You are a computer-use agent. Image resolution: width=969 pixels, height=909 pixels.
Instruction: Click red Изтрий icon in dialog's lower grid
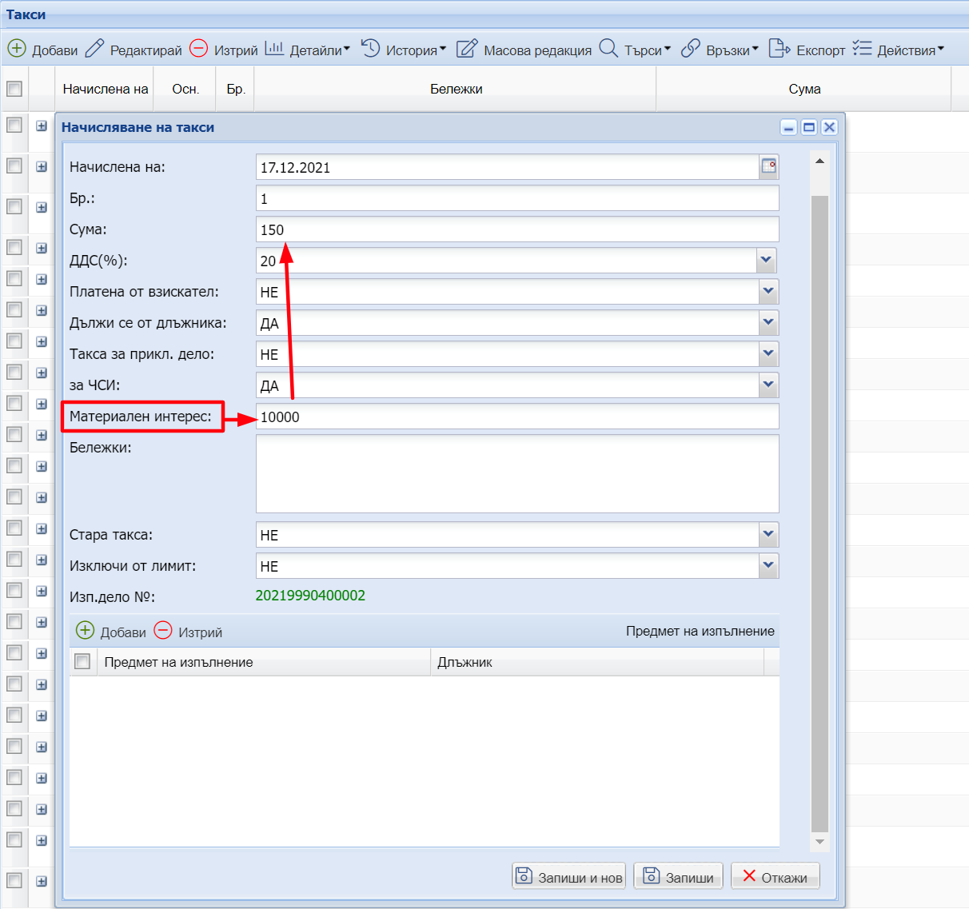pyautogui.click(x=163, y=631)
